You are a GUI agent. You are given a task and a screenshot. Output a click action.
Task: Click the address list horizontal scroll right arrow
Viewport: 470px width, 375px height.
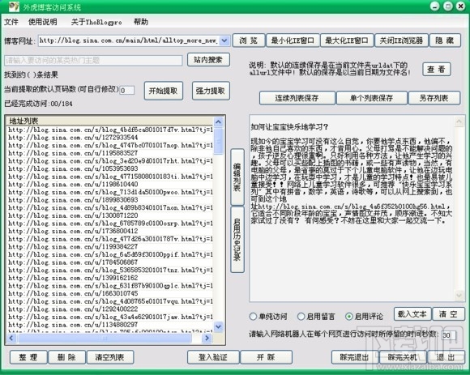click(207, 339)
